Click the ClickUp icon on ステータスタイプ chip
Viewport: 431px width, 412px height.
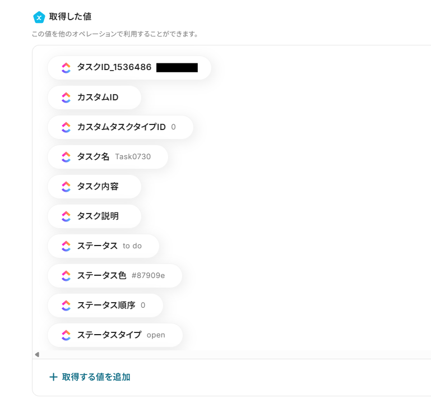pyautogui.click(x=66, y=335)
